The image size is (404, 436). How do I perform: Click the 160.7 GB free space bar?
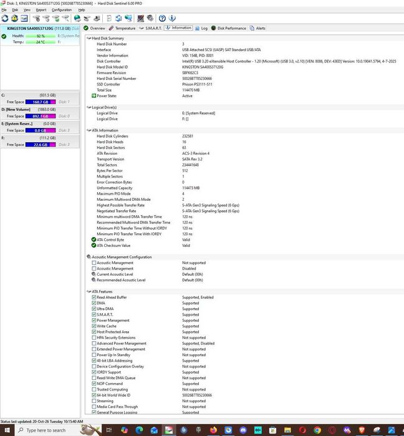41,102
